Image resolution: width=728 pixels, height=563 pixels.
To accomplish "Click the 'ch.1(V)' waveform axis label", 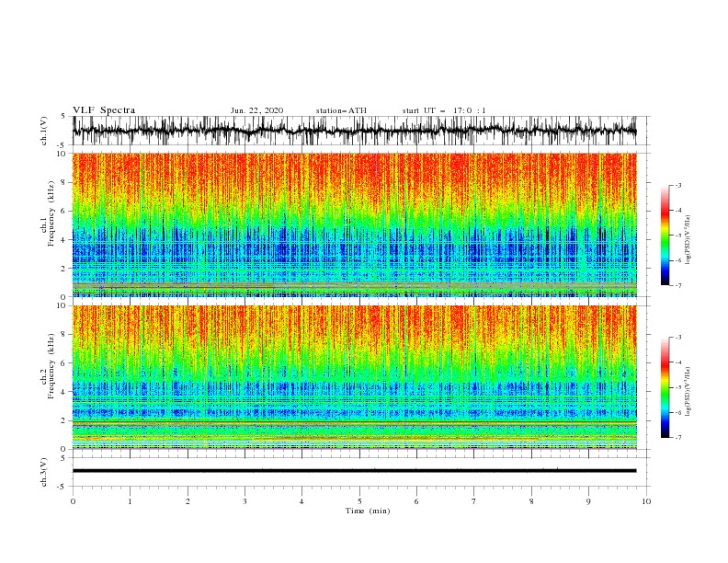I will pos(44,131).
